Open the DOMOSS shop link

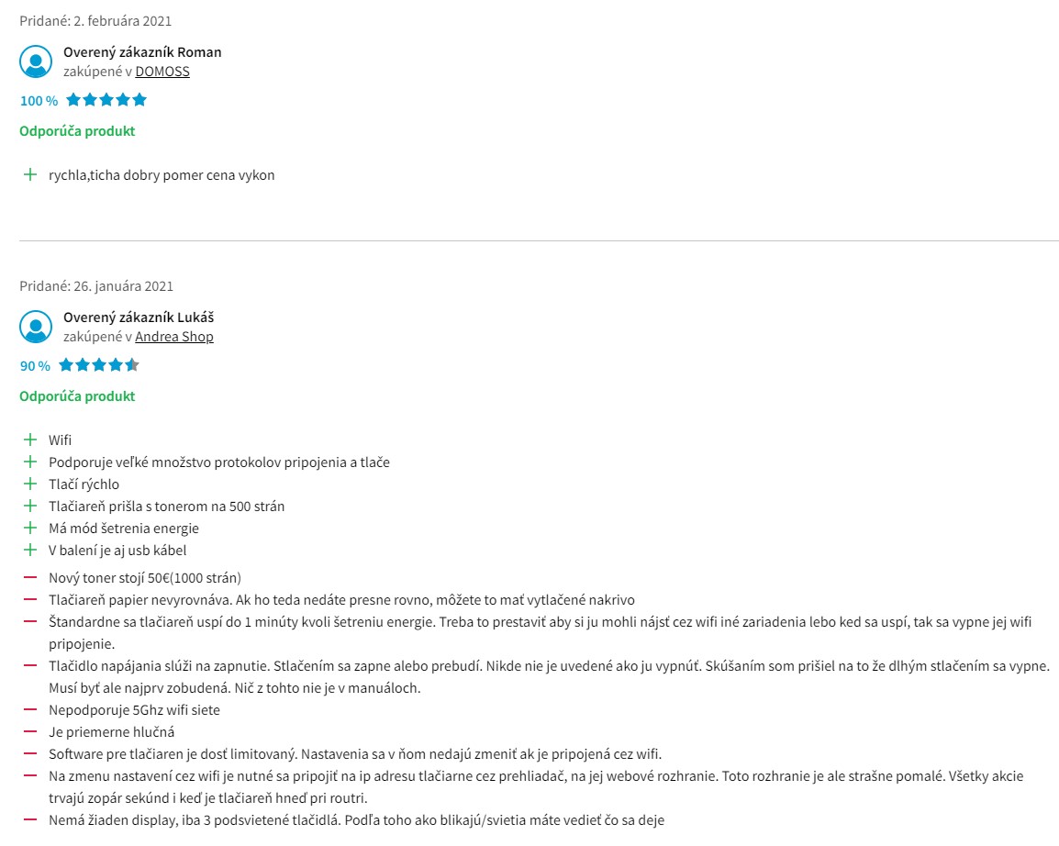tap(162, 72)
